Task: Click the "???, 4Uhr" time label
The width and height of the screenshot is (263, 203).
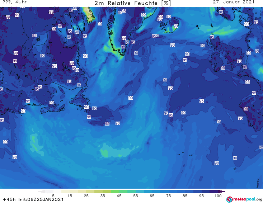Action: (x=14, y=2)
